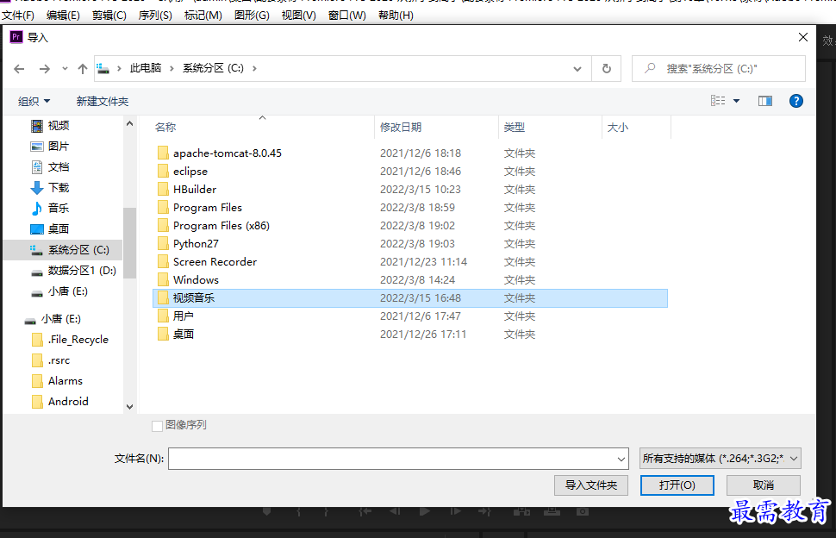Toggle the preview pane icon

tap(765, 101)
